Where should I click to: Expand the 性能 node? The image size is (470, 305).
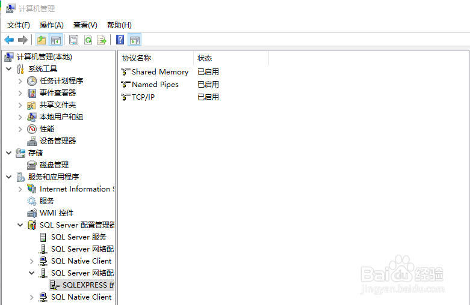20,129
